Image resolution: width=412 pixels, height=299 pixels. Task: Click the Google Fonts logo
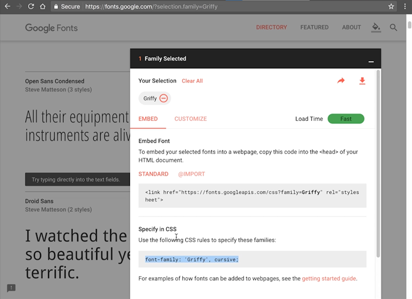pos(51,28)
